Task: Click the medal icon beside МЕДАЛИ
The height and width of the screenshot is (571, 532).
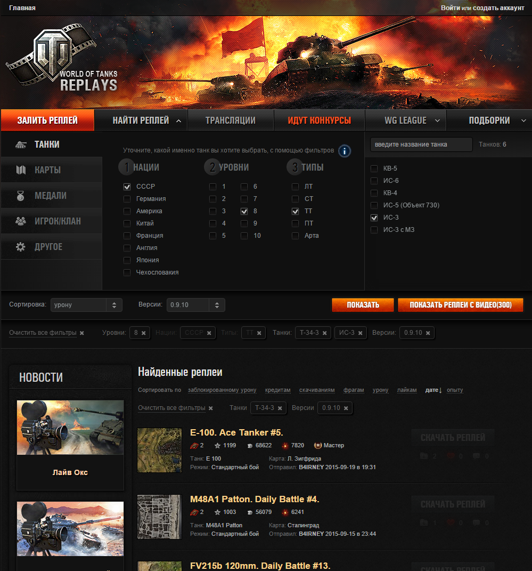Action: (21, 196)
